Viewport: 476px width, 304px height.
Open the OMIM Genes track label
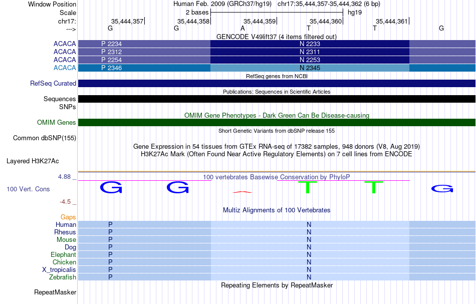click(57, 123)
